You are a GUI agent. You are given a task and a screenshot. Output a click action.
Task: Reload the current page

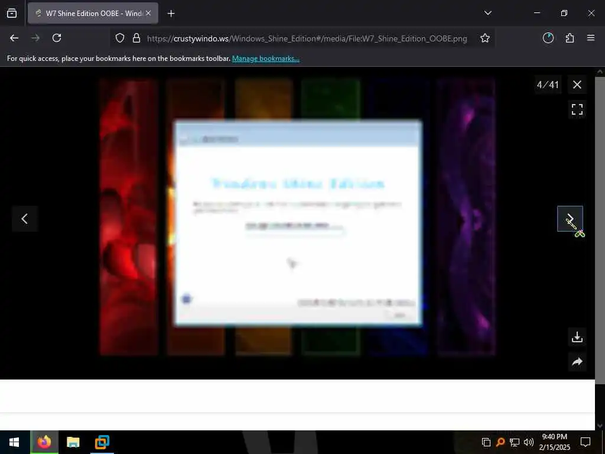[x=57, y=38]
